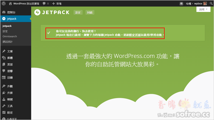Viewport: 214px width, 120px height.
Task: Click the plus icon for 新增
Action: pos(53,4)
